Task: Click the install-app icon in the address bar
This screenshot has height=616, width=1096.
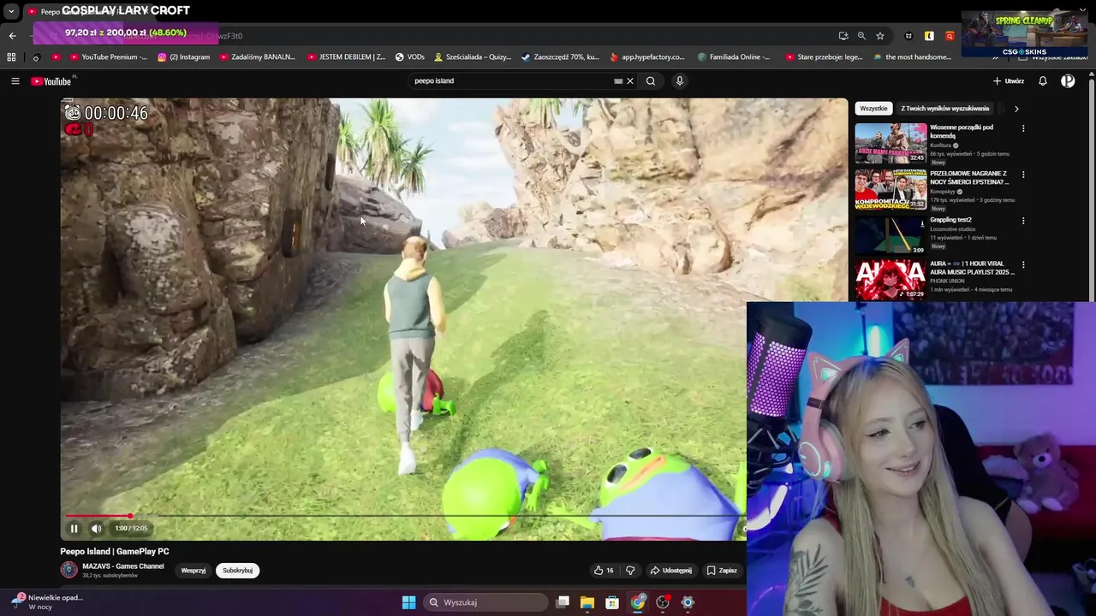Action: point(843,36)
